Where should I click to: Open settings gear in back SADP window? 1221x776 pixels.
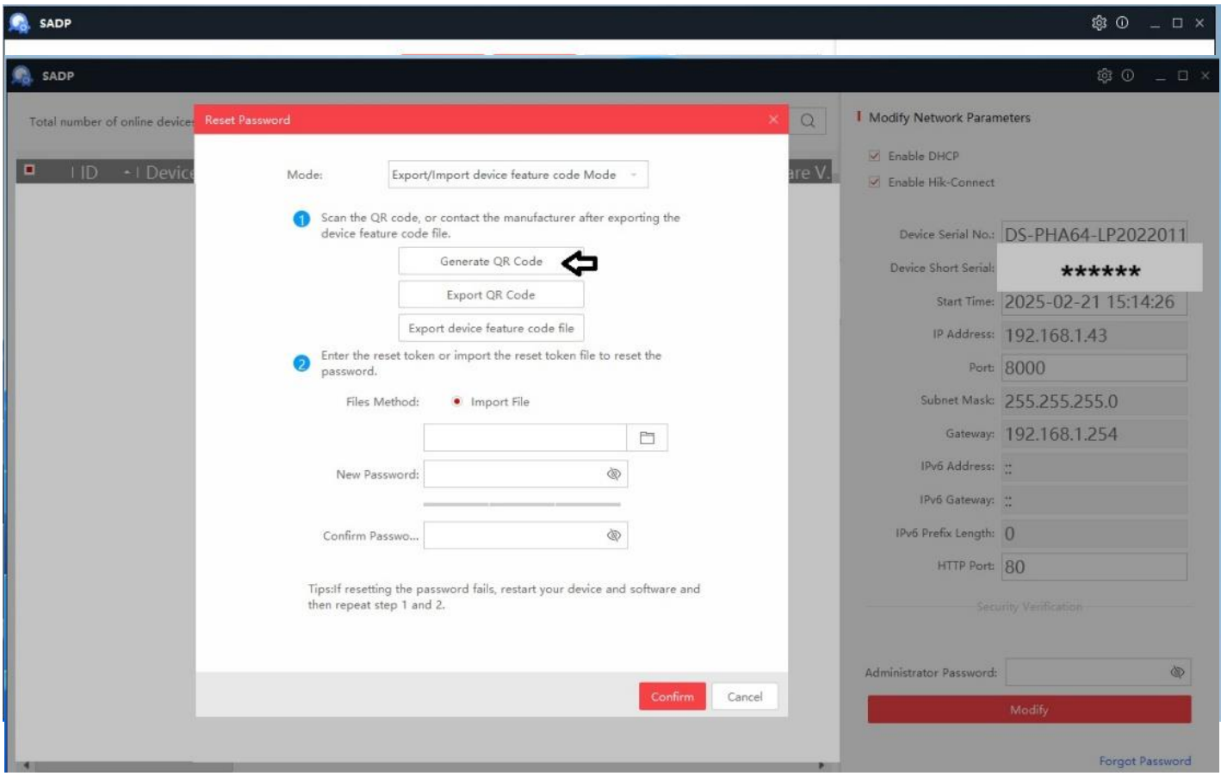pyautogui.click(x=1100, y=23)
